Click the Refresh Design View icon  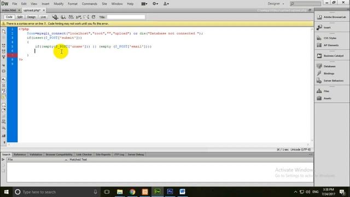coord(94,17)
